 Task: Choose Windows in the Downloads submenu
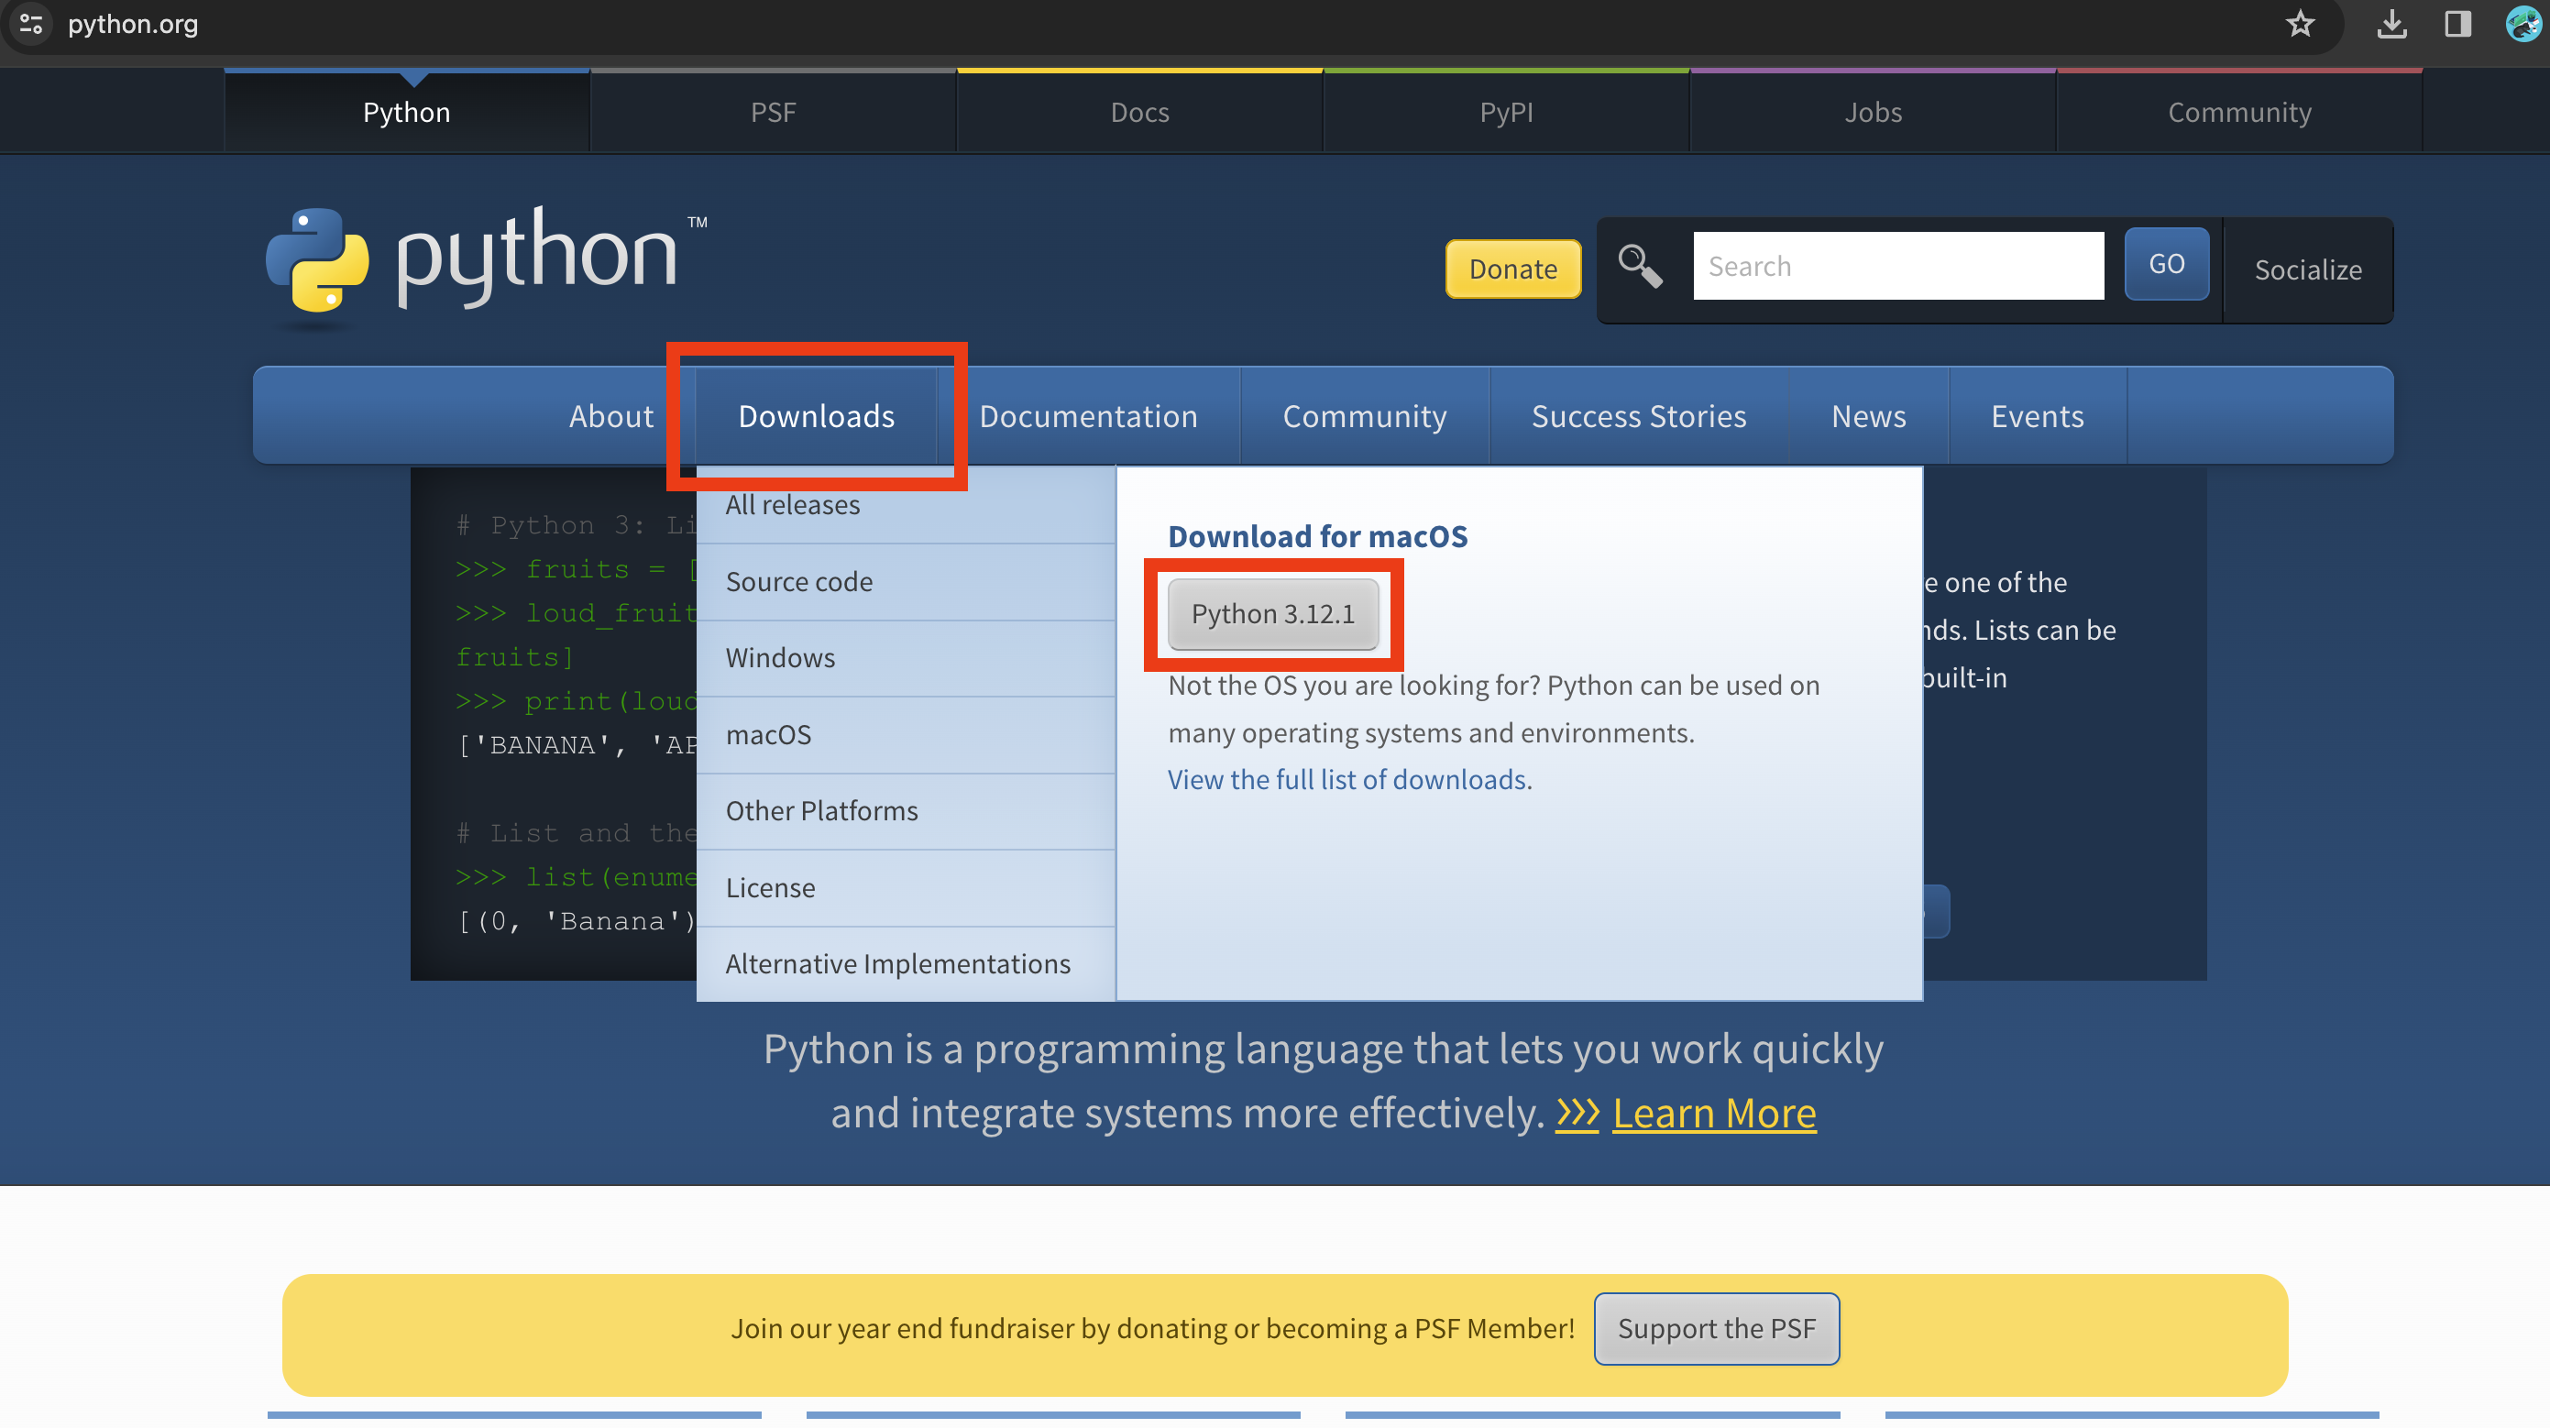tap(780, 657)
